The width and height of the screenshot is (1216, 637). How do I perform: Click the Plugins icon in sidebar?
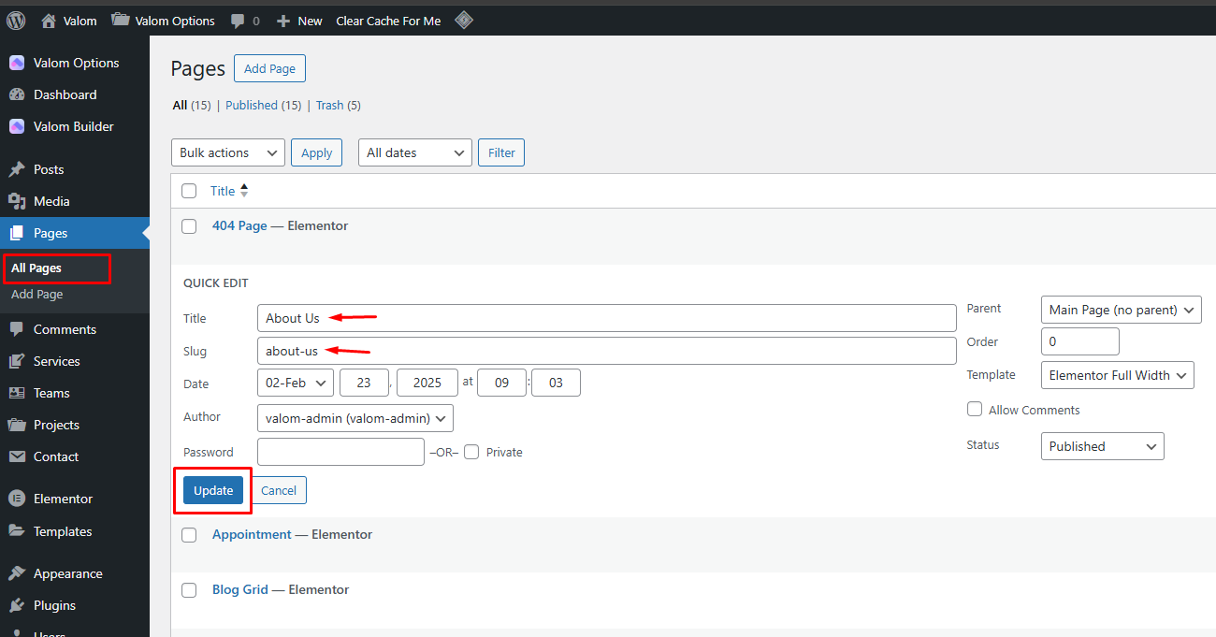click(17, 605)
